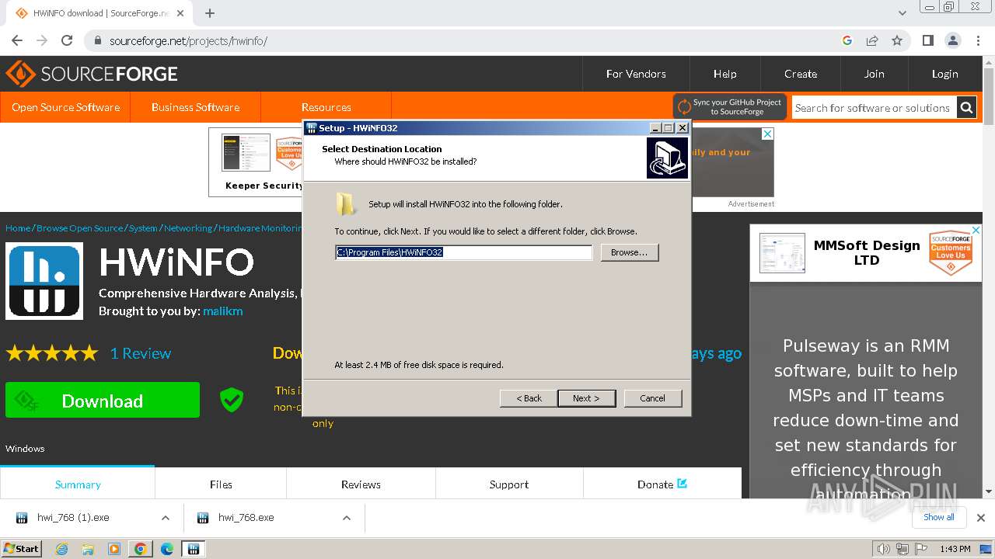Click Show all downloads
The image size is (995, 559).
click(939, 517)
